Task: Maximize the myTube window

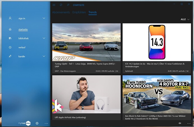Action: coord(182,4)
